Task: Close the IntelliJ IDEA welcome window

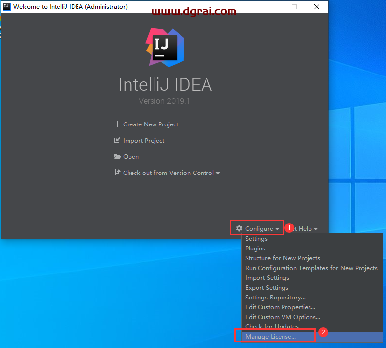Action: 317,7
